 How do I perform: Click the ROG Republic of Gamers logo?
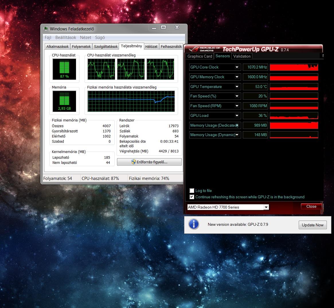point(204,49)
